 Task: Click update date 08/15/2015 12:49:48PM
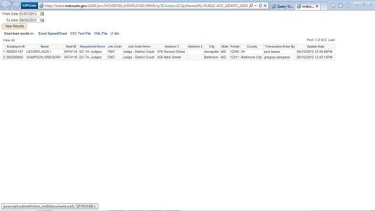(315, 52)
